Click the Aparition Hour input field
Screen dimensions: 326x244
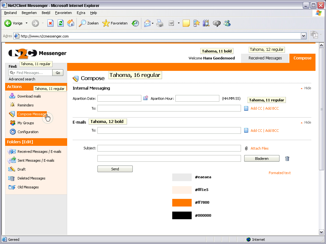pos(197,98)
